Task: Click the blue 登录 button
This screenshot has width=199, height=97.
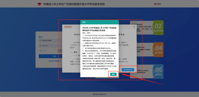Action: point(50,56)
